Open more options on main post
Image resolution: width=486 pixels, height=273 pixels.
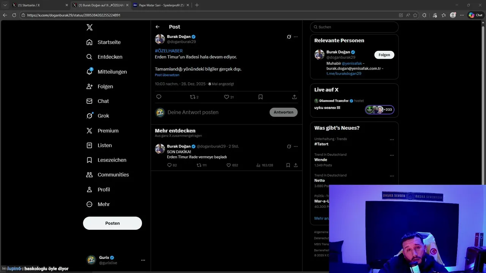pyautogui.click(x=296, y=37)
